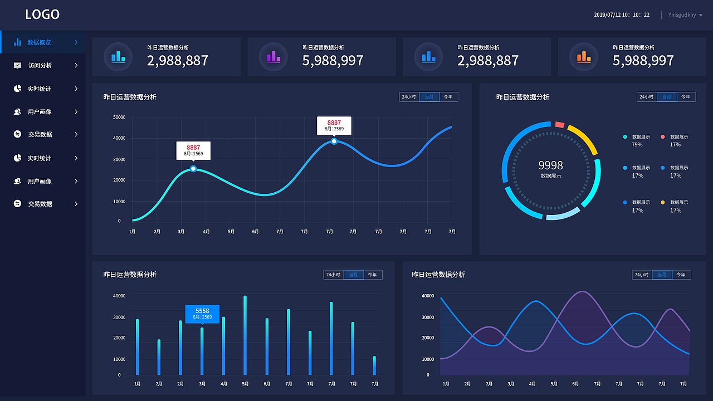Expand the chevron of the last 交易数据 row
Viewport: 713px width, 401px height.
pos(76,204)
